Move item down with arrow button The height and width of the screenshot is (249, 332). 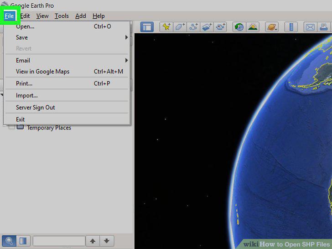point(107,241)
